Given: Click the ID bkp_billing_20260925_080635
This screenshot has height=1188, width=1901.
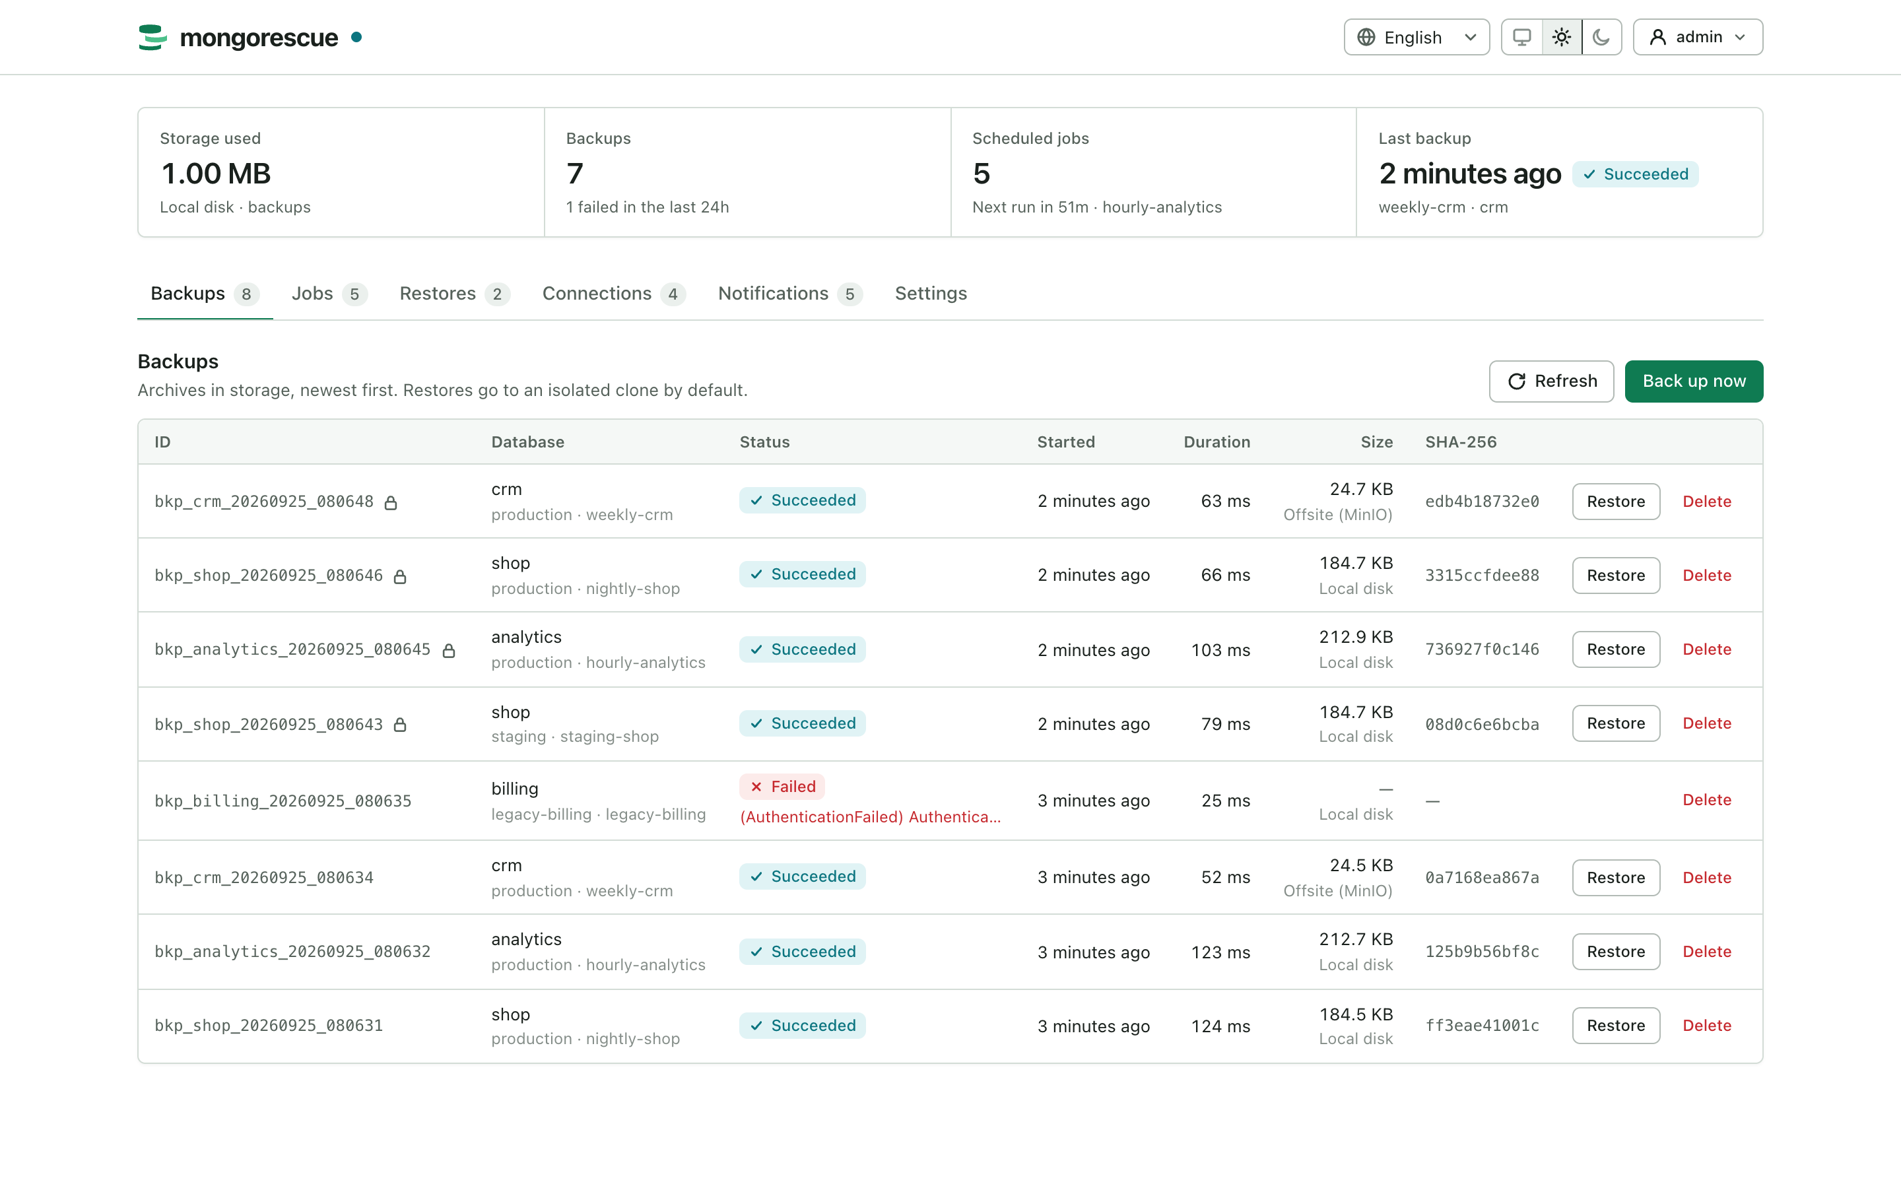Looking at the screenshot, I should pyautogui.click(x=283, y=801).
